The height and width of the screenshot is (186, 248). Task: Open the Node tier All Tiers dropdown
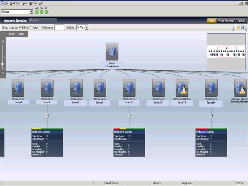pyautogui.click(x=87, y=27)
